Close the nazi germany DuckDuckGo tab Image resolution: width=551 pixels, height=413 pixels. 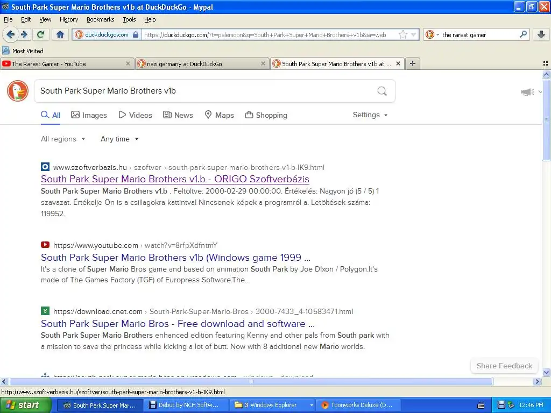pyautogui.click(x=263, y=63)
